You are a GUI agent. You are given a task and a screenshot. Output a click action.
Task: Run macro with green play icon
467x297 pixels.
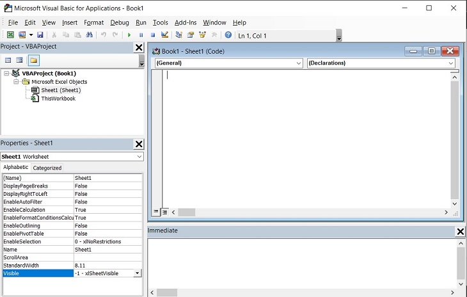(x=129, y=35)
